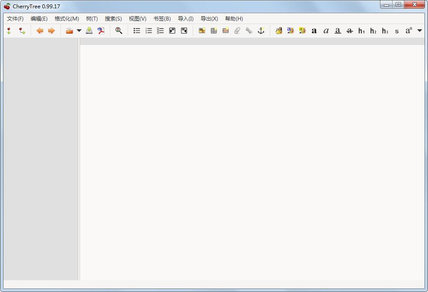Image resolution: width=428 pixels, height=292 pixels.
Task: Open the dropdown arrow beside the open file icon
Action: point(79,31)
